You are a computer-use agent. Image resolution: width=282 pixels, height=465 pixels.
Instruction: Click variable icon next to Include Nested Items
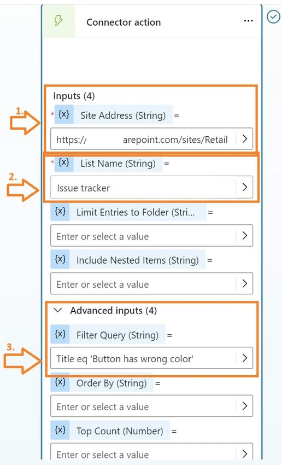click(60, 259)
